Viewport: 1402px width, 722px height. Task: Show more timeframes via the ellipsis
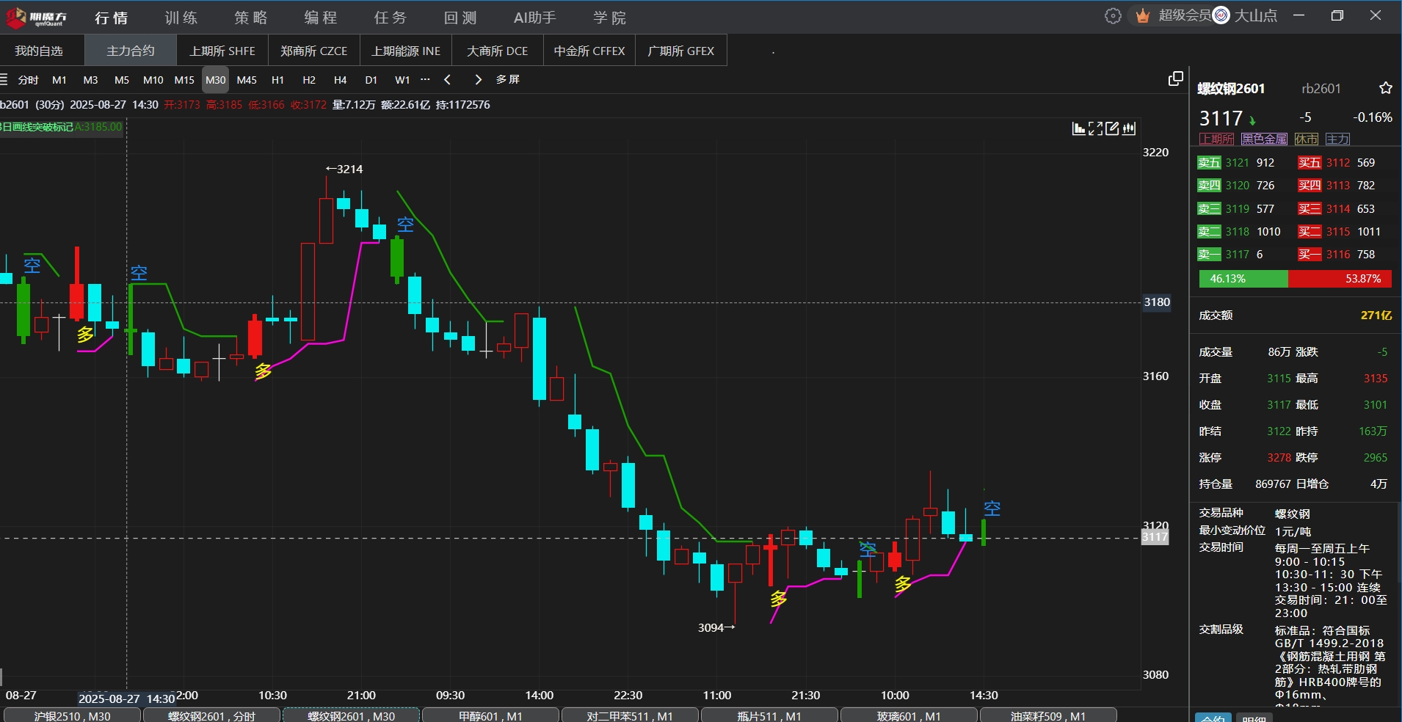[x=425, y=79]
